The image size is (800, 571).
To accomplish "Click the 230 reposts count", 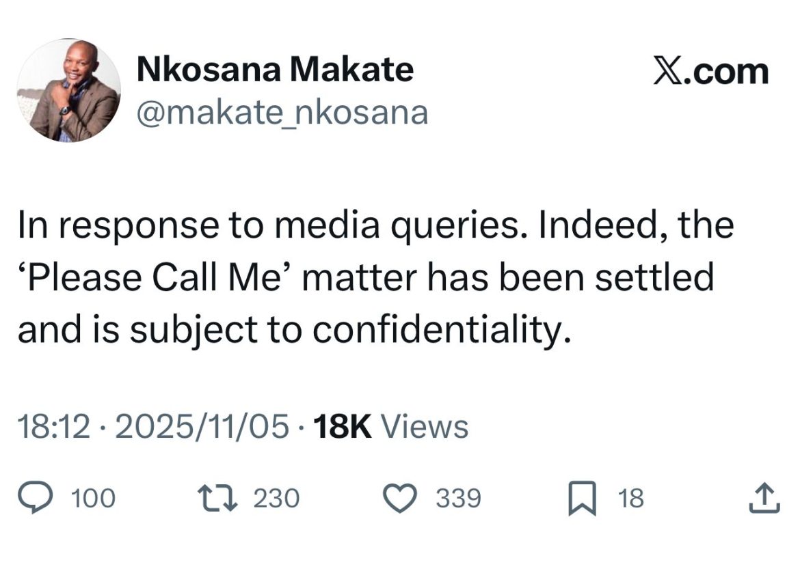I will (276, 499).
